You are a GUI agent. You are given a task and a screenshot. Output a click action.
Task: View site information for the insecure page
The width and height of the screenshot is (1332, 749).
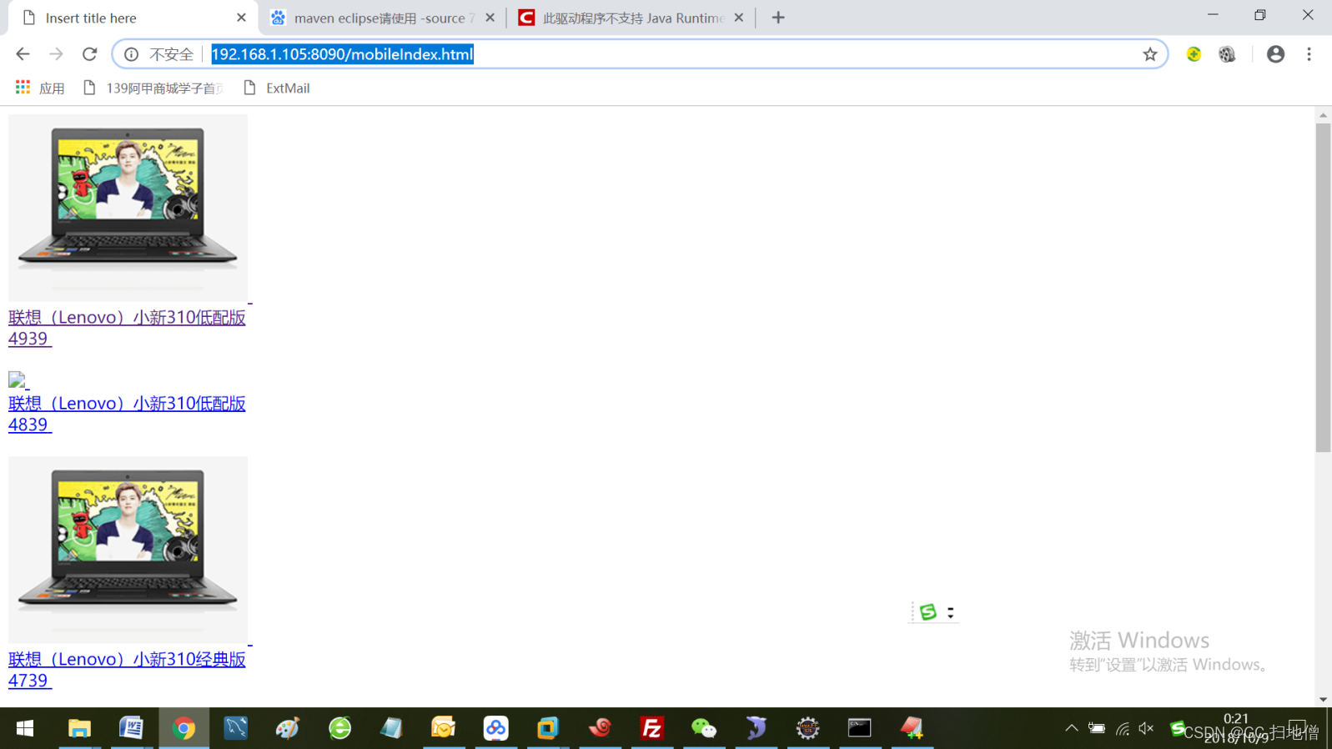[x=132, y=54]
